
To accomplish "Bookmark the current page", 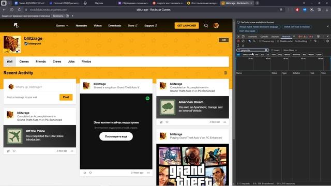I will point(281,10).
